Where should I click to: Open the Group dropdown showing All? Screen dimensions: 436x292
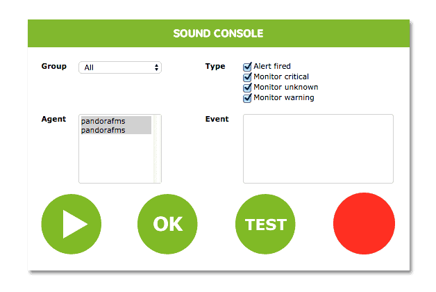120,67
